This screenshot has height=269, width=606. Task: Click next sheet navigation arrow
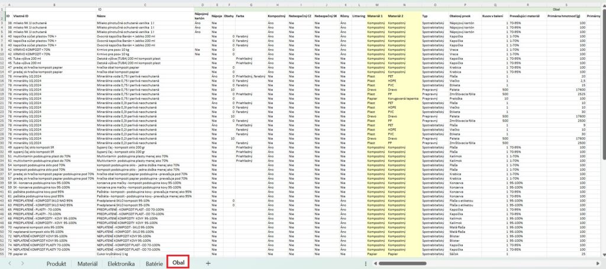(22, 263)
